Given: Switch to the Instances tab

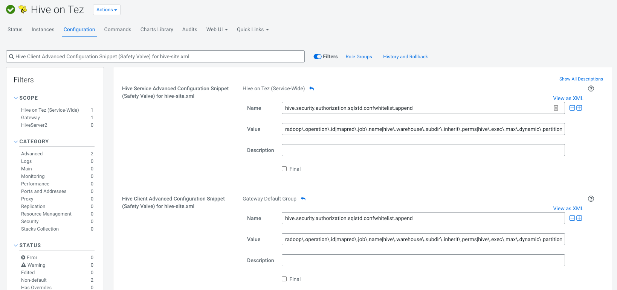Looking at the screenshot, I should (43, 29).
